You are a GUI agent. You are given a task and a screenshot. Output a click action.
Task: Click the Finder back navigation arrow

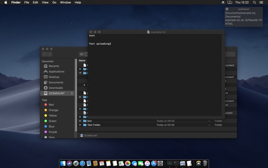pos(44,54)
